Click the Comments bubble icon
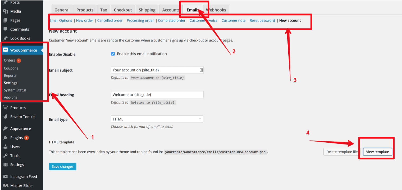402x190 pixels. [x=5, y=29]
